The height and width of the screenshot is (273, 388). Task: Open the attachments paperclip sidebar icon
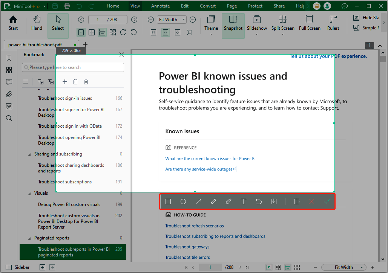pyautogui.click(x=9, y=94)
